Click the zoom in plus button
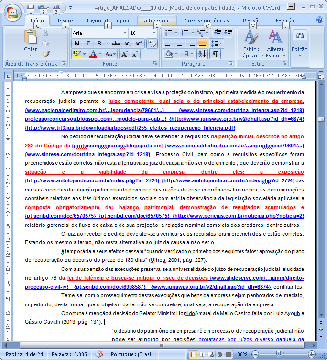 [x=311, y=354]
